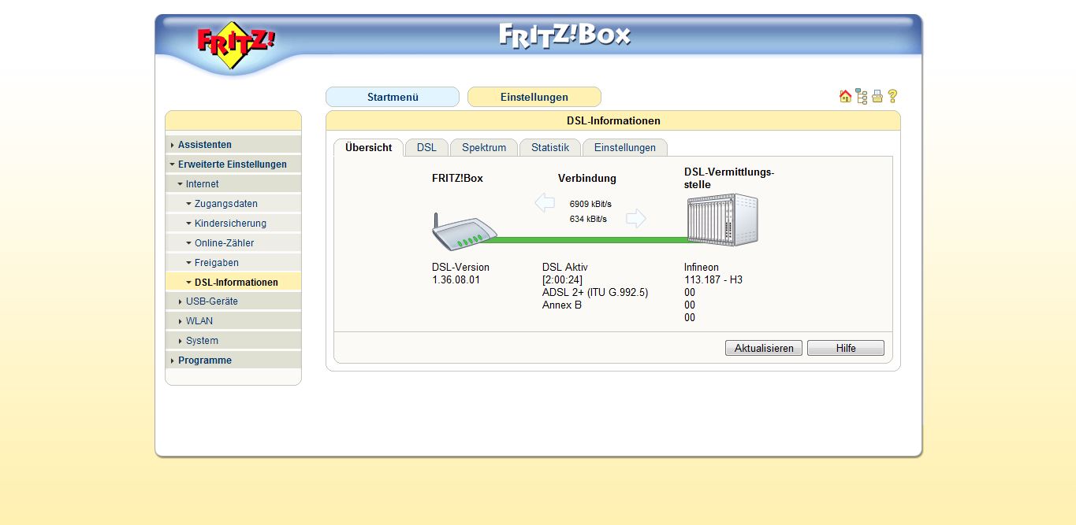Open the Einstellungen tab under DSL-Informationen
The width and height of the screenshot is (1076, 525).
(x=625, y=147)
